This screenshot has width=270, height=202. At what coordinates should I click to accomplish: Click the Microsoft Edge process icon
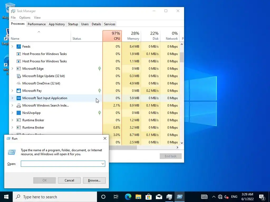19,69
